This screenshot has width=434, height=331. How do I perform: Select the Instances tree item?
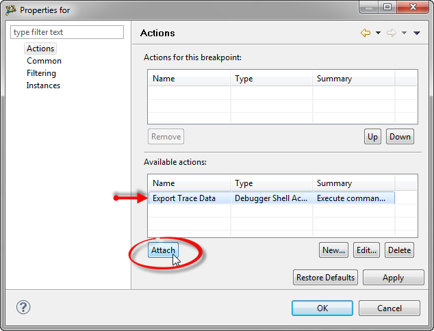[43, 85]
